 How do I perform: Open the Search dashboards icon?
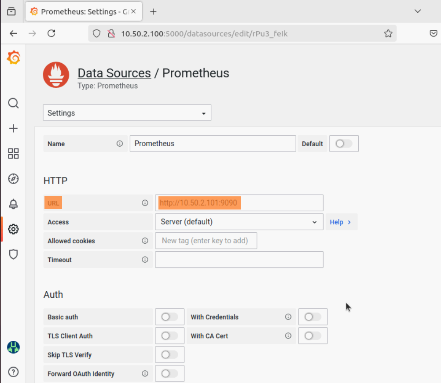tap(13, 103)
